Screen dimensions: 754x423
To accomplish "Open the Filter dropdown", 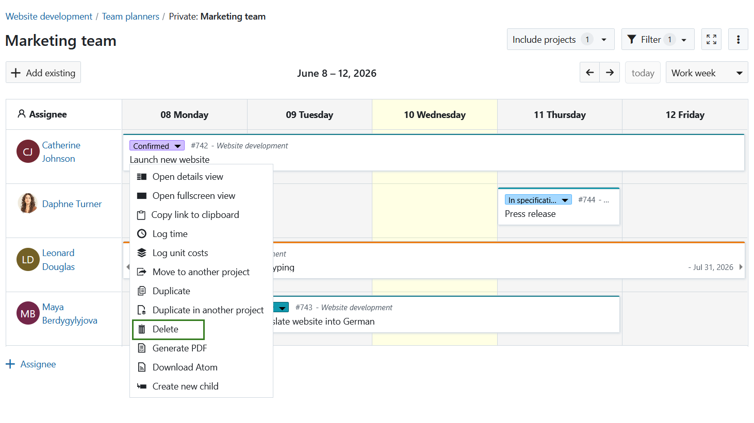I will (x=658, y=39).
